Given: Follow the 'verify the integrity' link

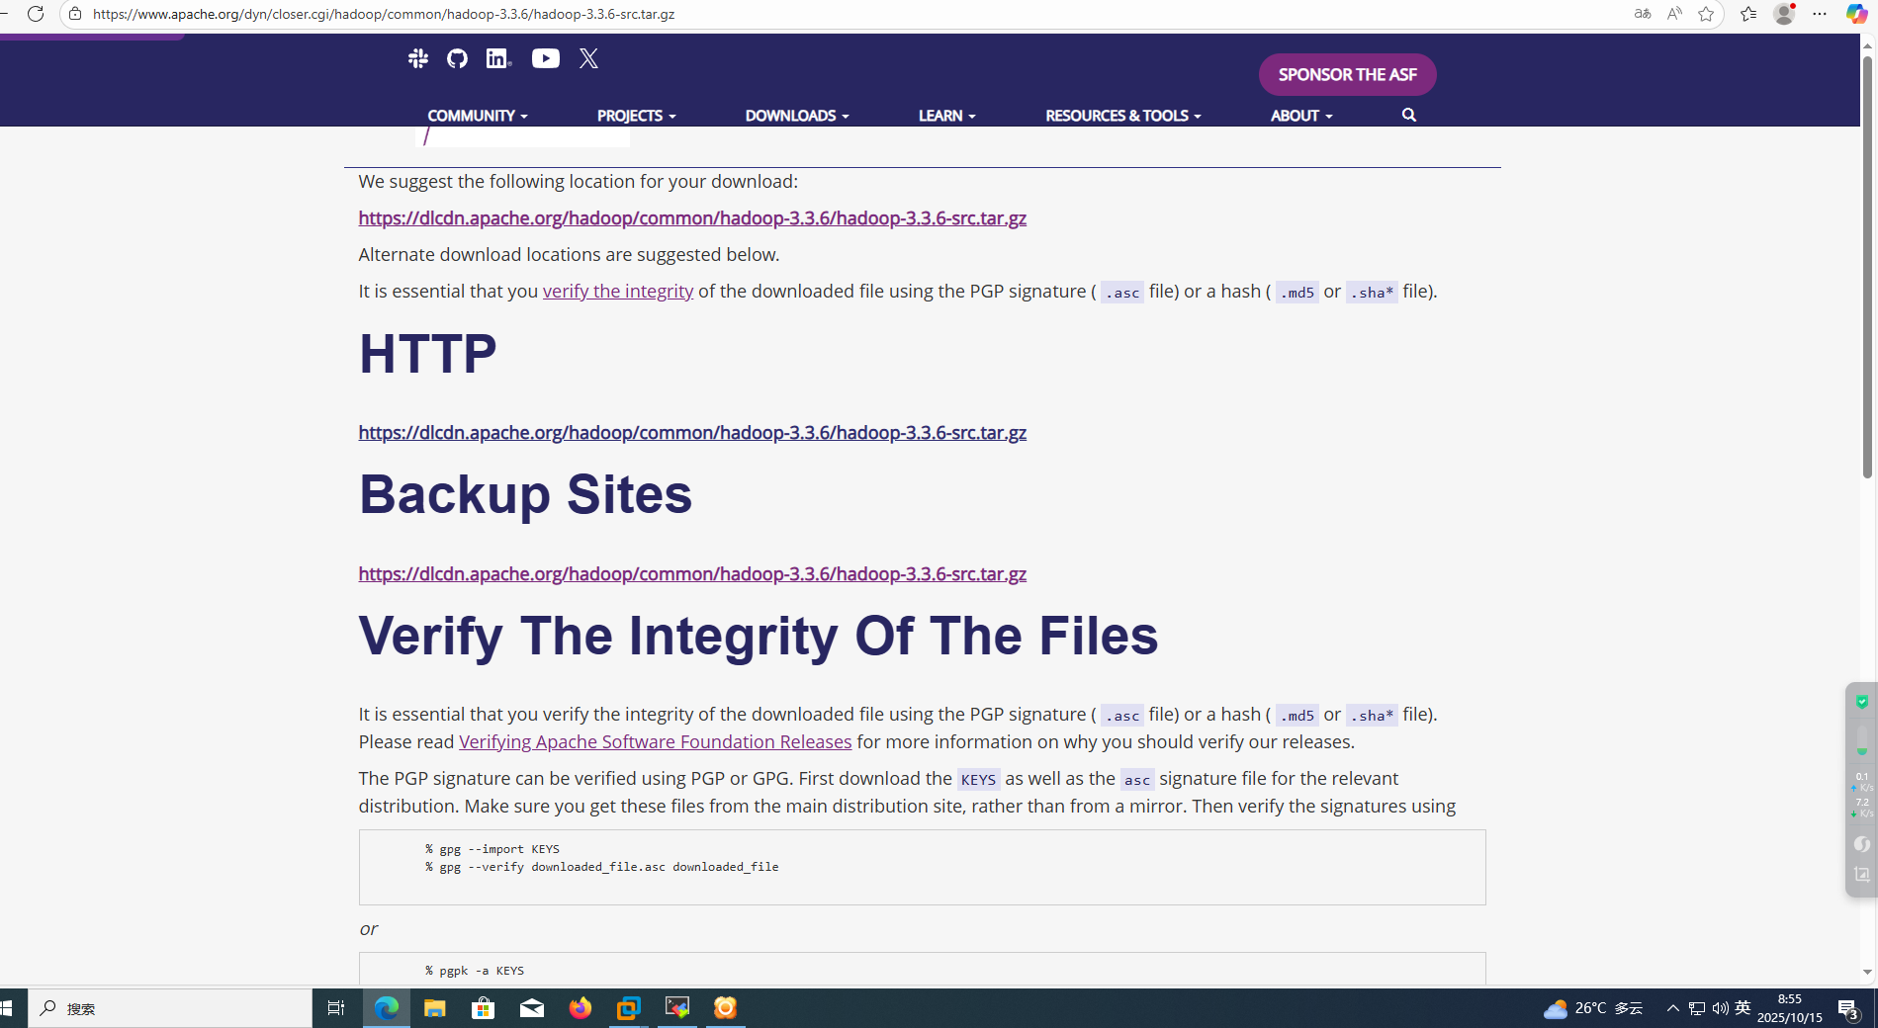Looking at the screenshot, I should [x=618, y=292].
